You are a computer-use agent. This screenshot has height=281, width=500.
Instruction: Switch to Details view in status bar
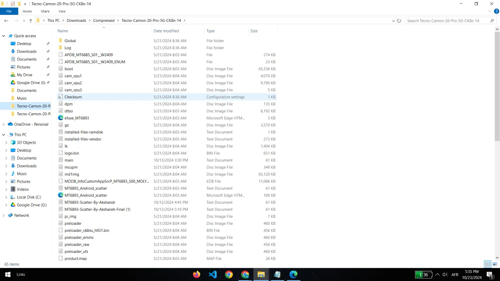point(488,264)
